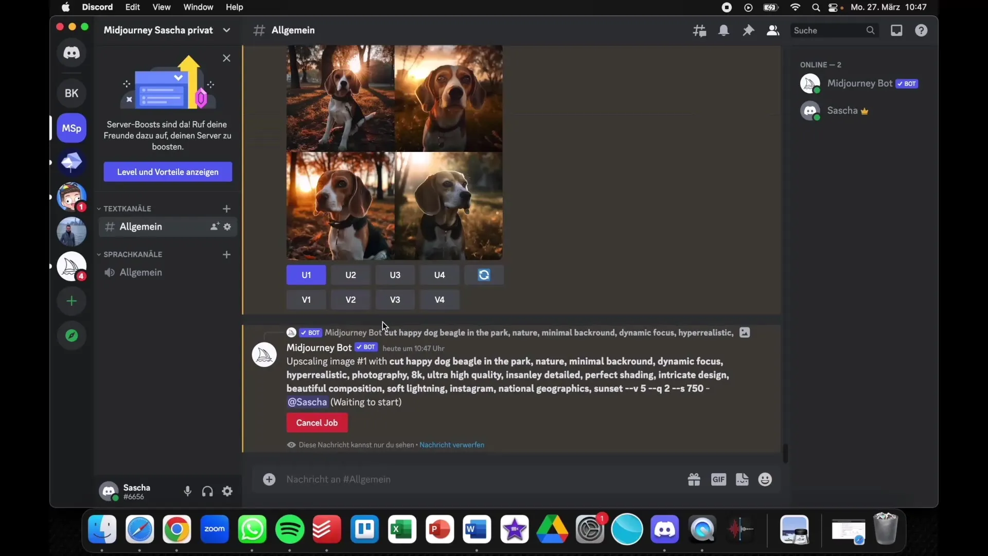This screenshot has width=988, height=556.
Task: Show pinned messages pin icon
Action: pyautogui.click(x=749, y=30)
